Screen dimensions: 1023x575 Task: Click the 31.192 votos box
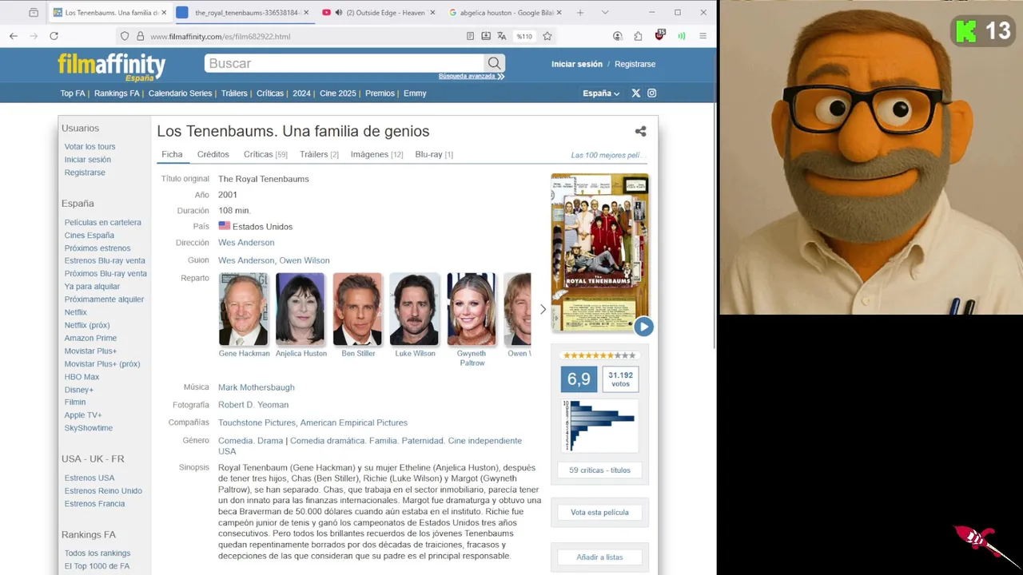click(x=620, y=379)
